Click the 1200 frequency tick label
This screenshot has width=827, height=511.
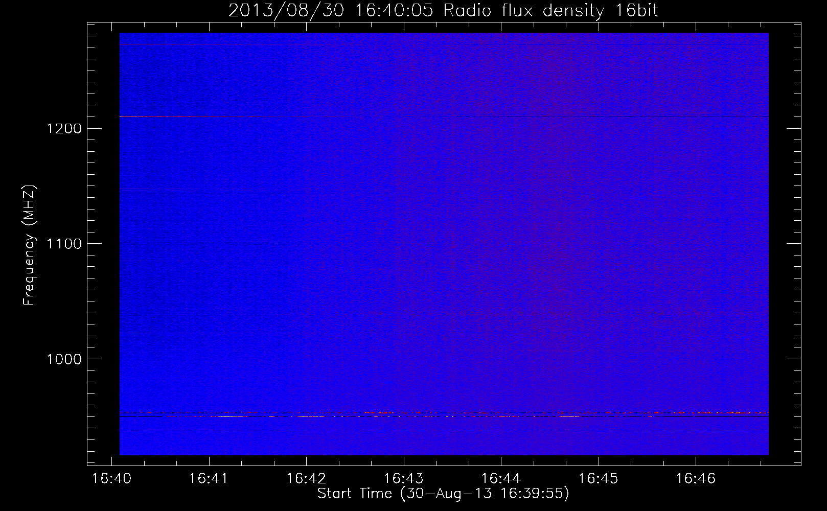(x=64, y=128)
